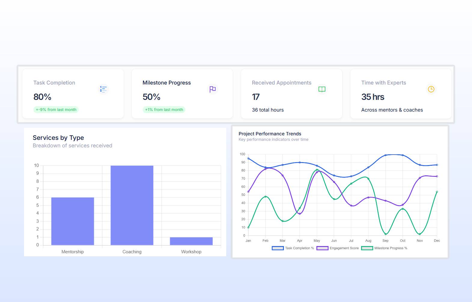Open the Task Completion 80% card
This screenshot has width=472, height=302.
click(73, 94)
